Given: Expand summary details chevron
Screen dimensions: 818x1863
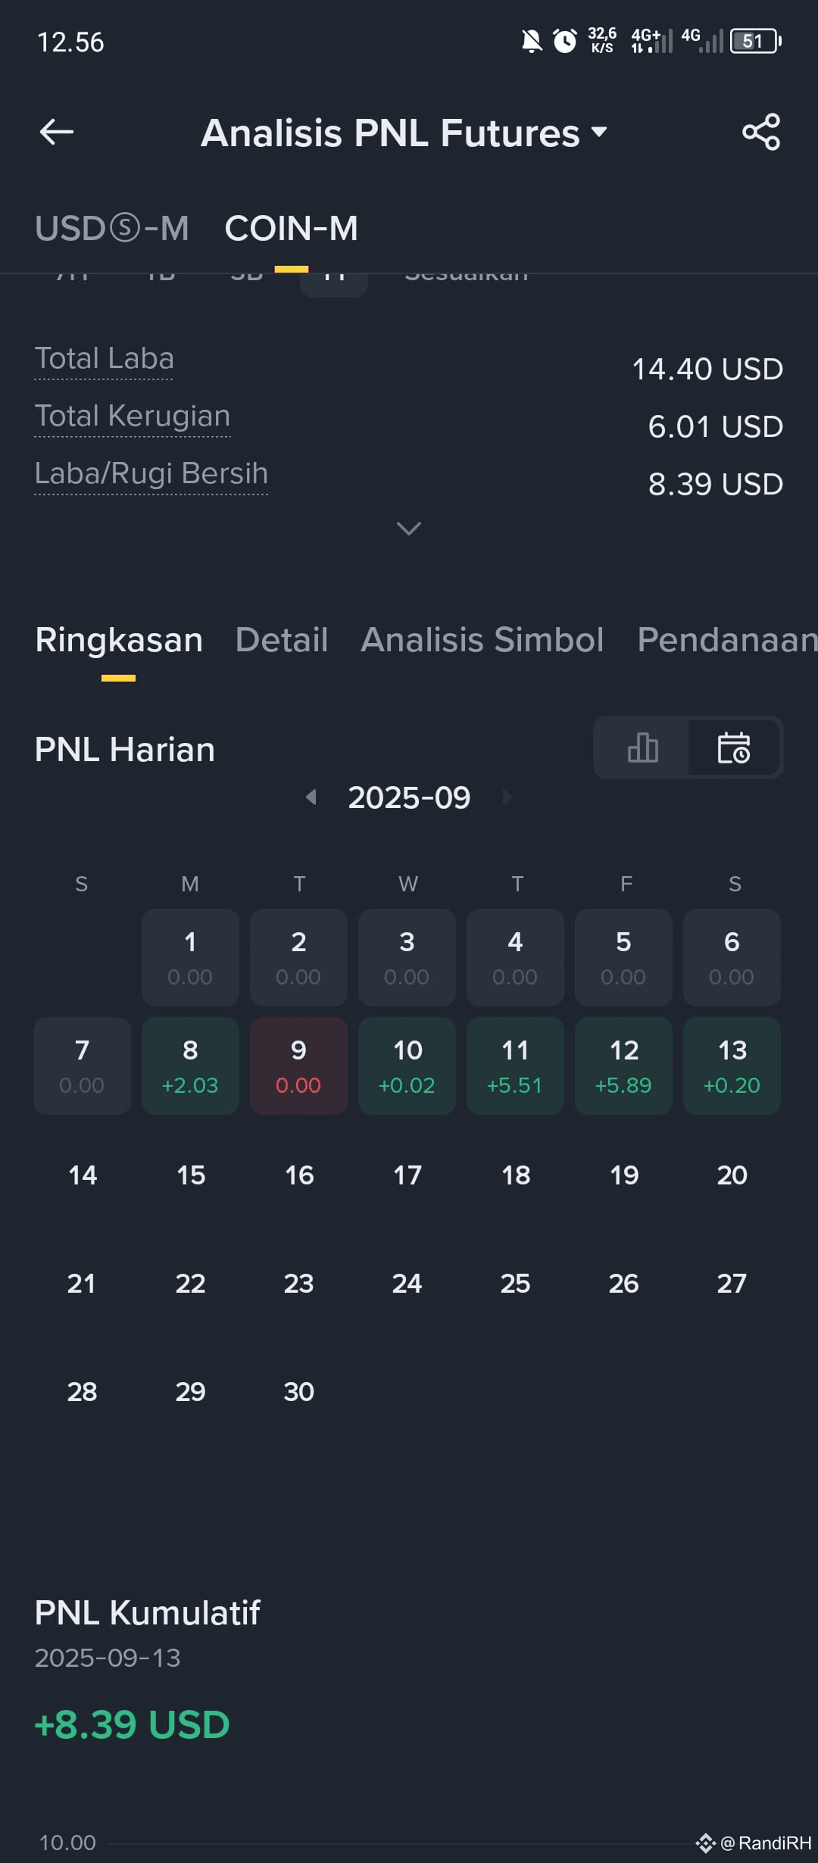Looking at the screenshot, I should [x=409, y=528].
